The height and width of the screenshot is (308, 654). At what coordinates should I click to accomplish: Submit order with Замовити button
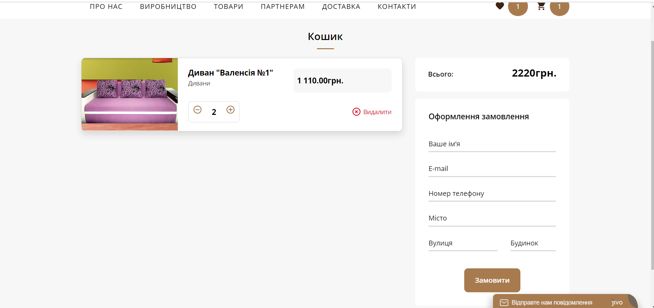click(x=492, y=280)
